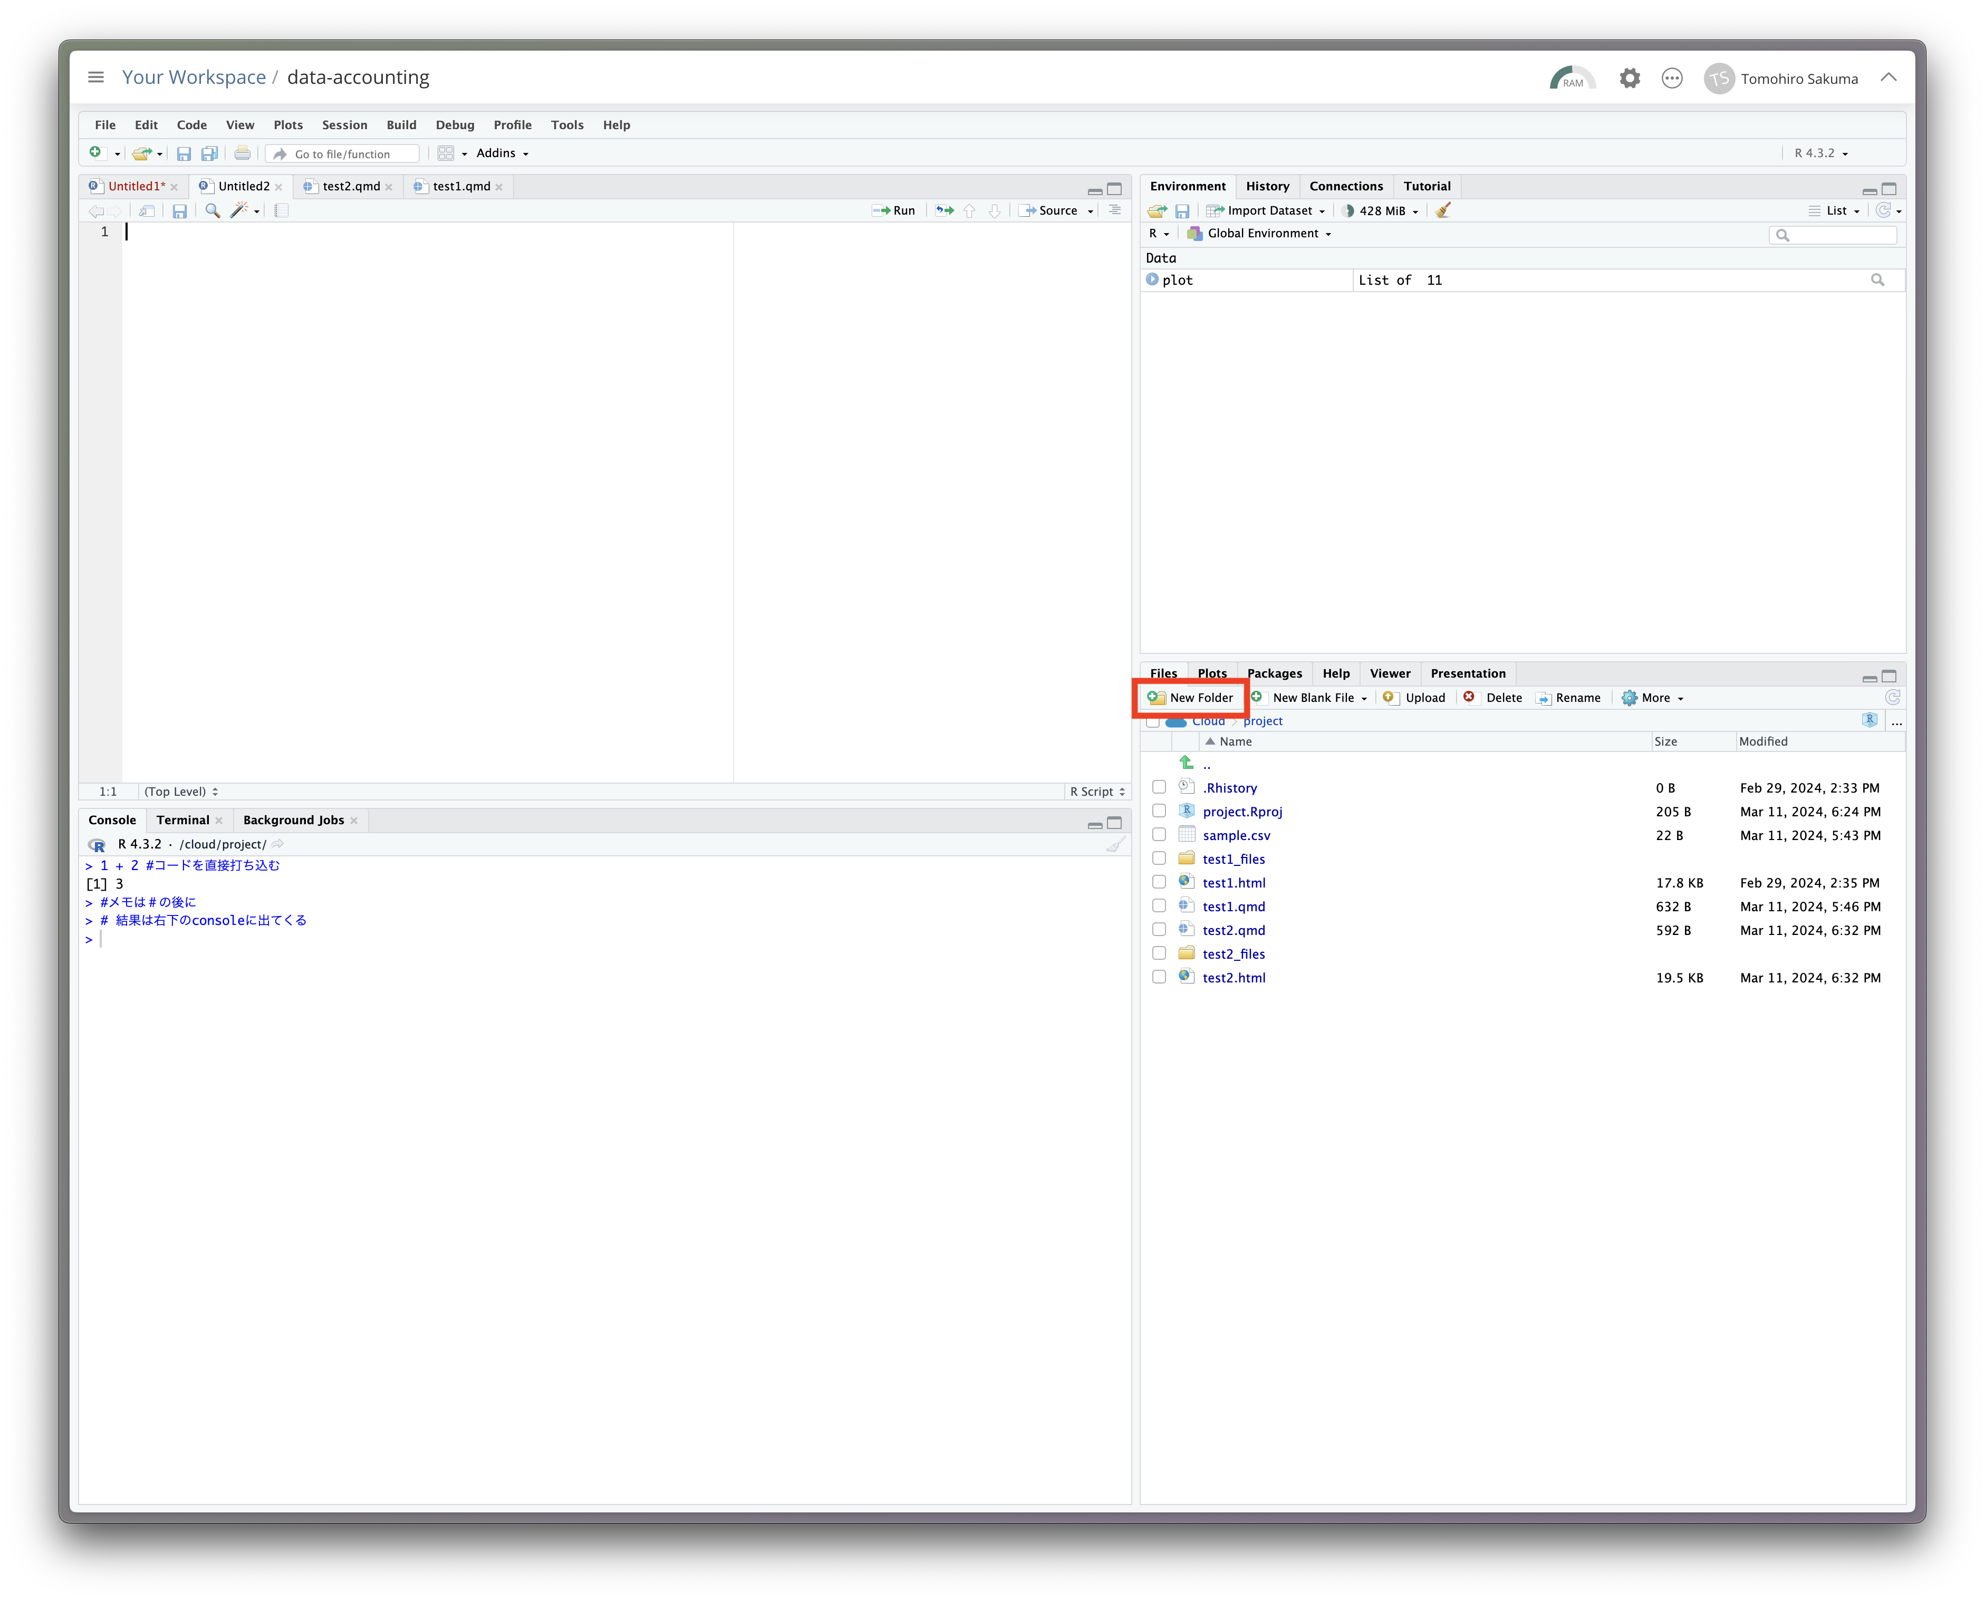Click the Go to file/function field

click(x=343, y=154)
